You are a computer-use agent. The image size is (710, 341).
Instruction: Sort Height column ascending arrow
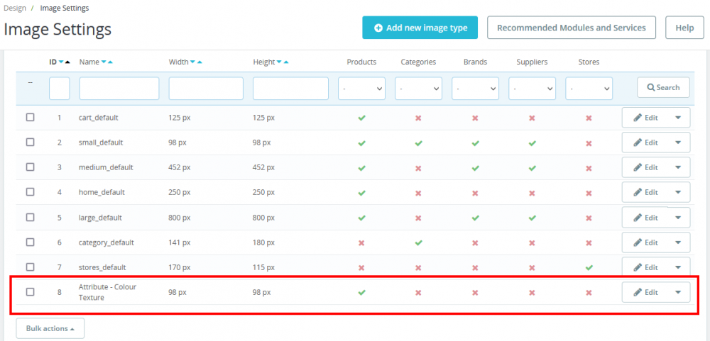click(285, 62)
